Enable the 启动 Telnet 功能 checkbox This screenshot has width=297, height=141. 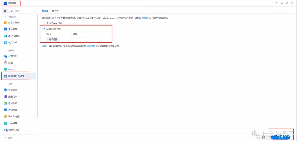tap(43, 23)
